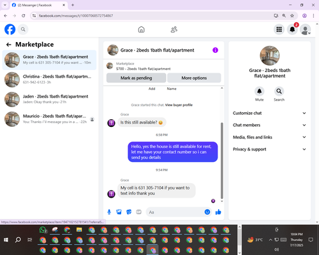The width and height of the screenshot is (319, 255).
Task: View site information icon in address bar
Action: (x=34, y=15)
